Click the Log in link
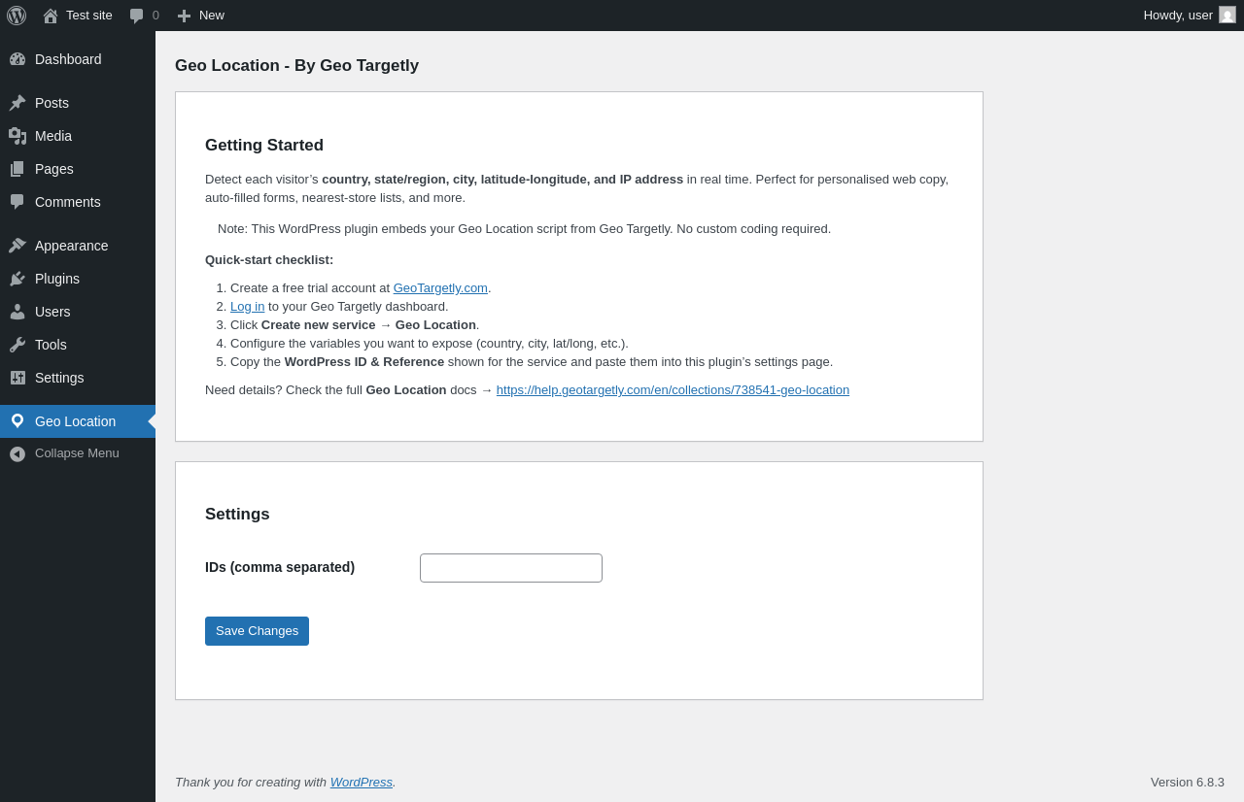 pos(247,307)
